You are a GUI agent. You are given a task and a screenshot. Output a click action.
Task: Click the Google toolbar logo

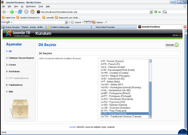6,22
